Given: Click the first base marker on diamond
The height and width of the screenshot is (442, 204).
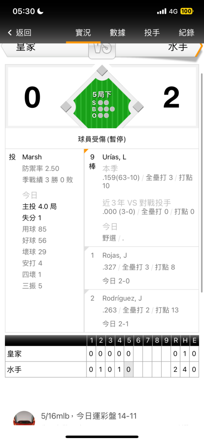Looking at the screenshot, I should click(138, 107).
